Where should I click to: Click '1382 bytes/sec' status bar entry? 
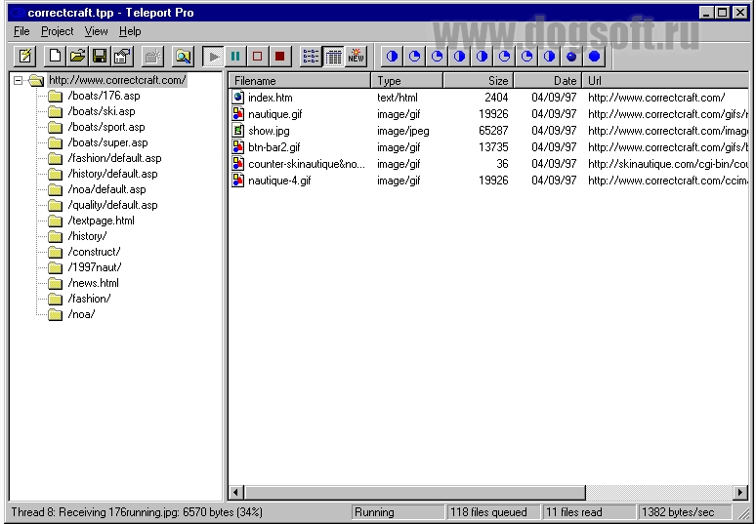684,512
